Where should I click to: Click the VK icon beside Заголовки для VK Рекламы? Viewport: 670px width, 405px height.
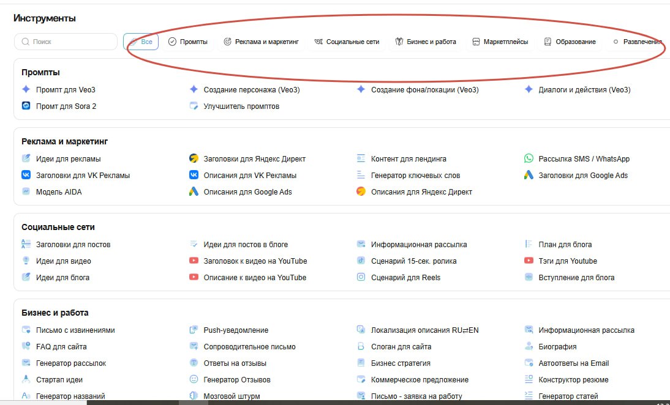[26, 175]
